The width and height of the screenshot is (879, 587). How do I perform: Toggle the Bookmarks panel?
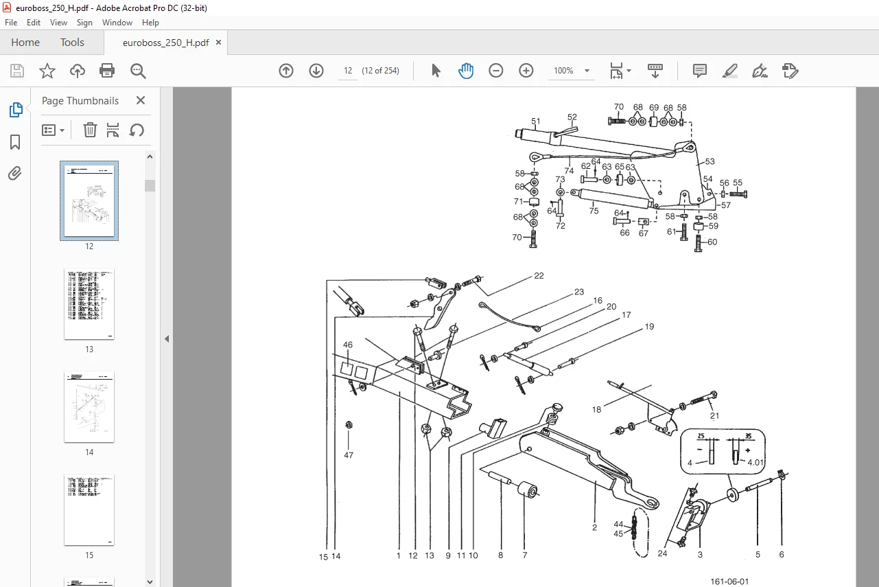click(x=15, y=142)
